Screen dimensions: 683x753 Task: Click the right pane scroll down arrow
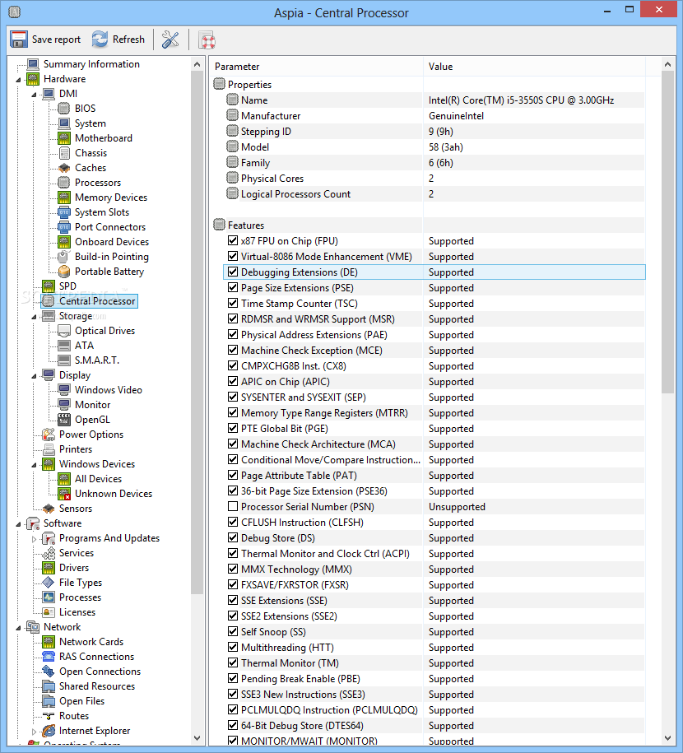(x=667, y=738)
